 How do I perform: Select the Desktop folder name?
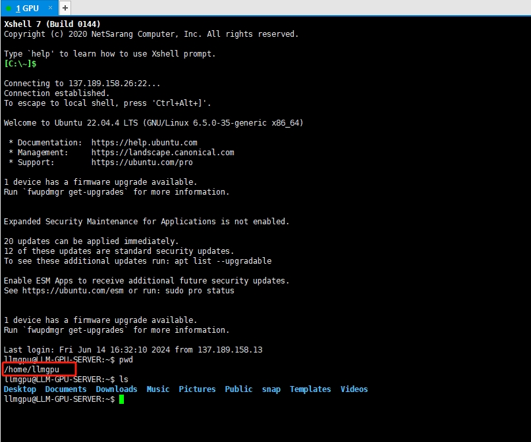[20, 389]
